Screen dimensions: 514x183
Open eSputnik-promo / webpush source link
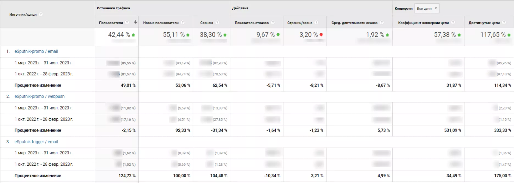click(39, 97)
